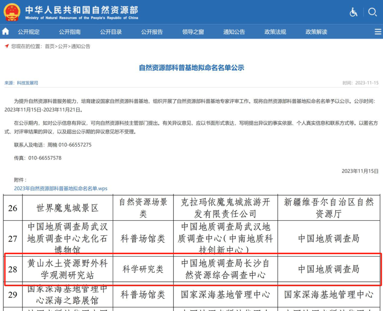This screenshot has height=311, width=383.
Task: Open the 公开规定 menu item
Action: [x=28, y=32]
